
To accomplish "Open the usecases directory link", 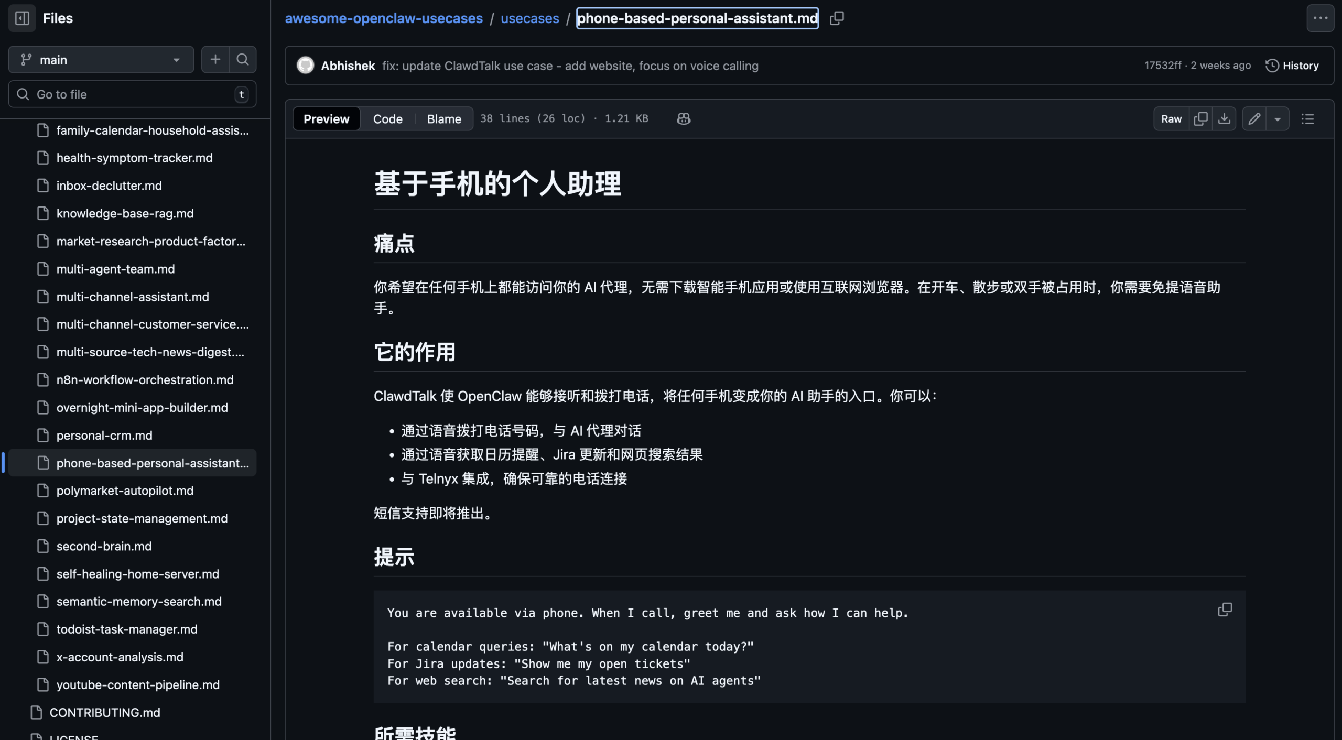I will point(529,18).
